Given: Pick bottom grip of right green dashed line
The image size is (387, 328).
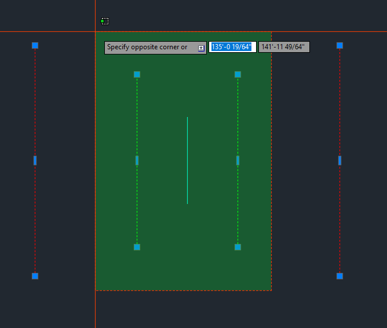Looking at the screenshot, I should [x=238, y=247].
